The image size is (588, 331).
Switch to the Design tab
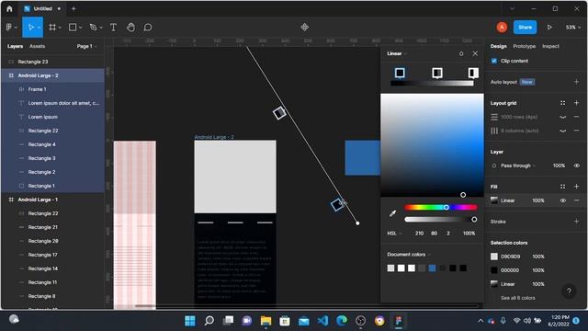(498, 46)
